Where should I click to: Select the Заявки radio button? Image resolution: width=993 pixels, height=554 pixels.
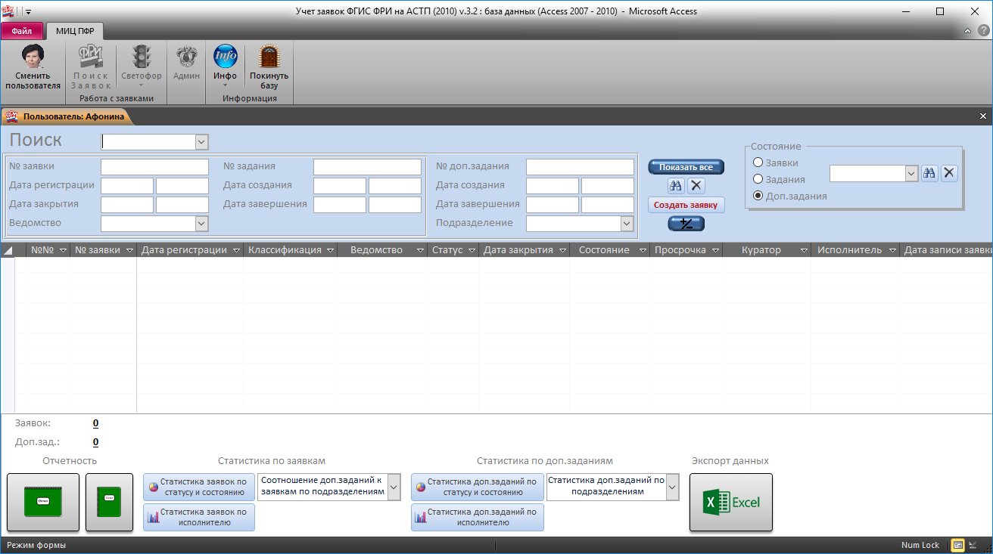click(x=758, y=163)
